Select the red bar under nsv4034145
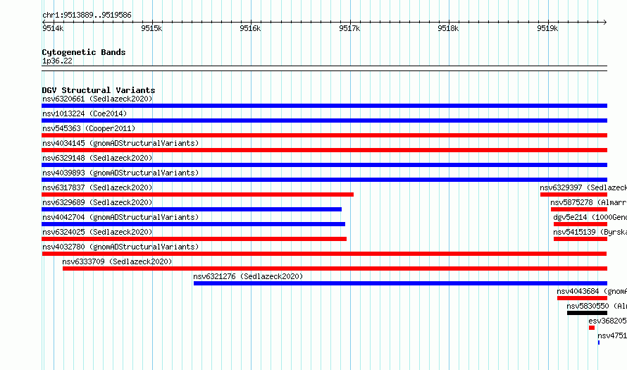The width and height of the screenshot is (627, 370). (324, 150)
